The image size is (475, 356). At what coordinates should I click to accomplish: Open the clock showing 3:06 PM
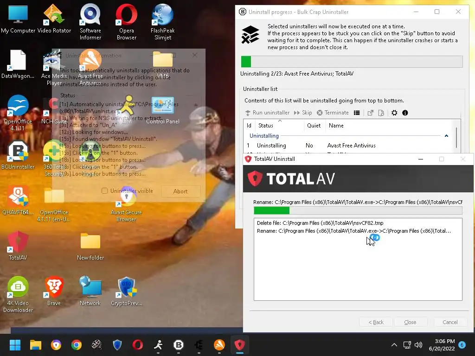(x=442, y=345)
